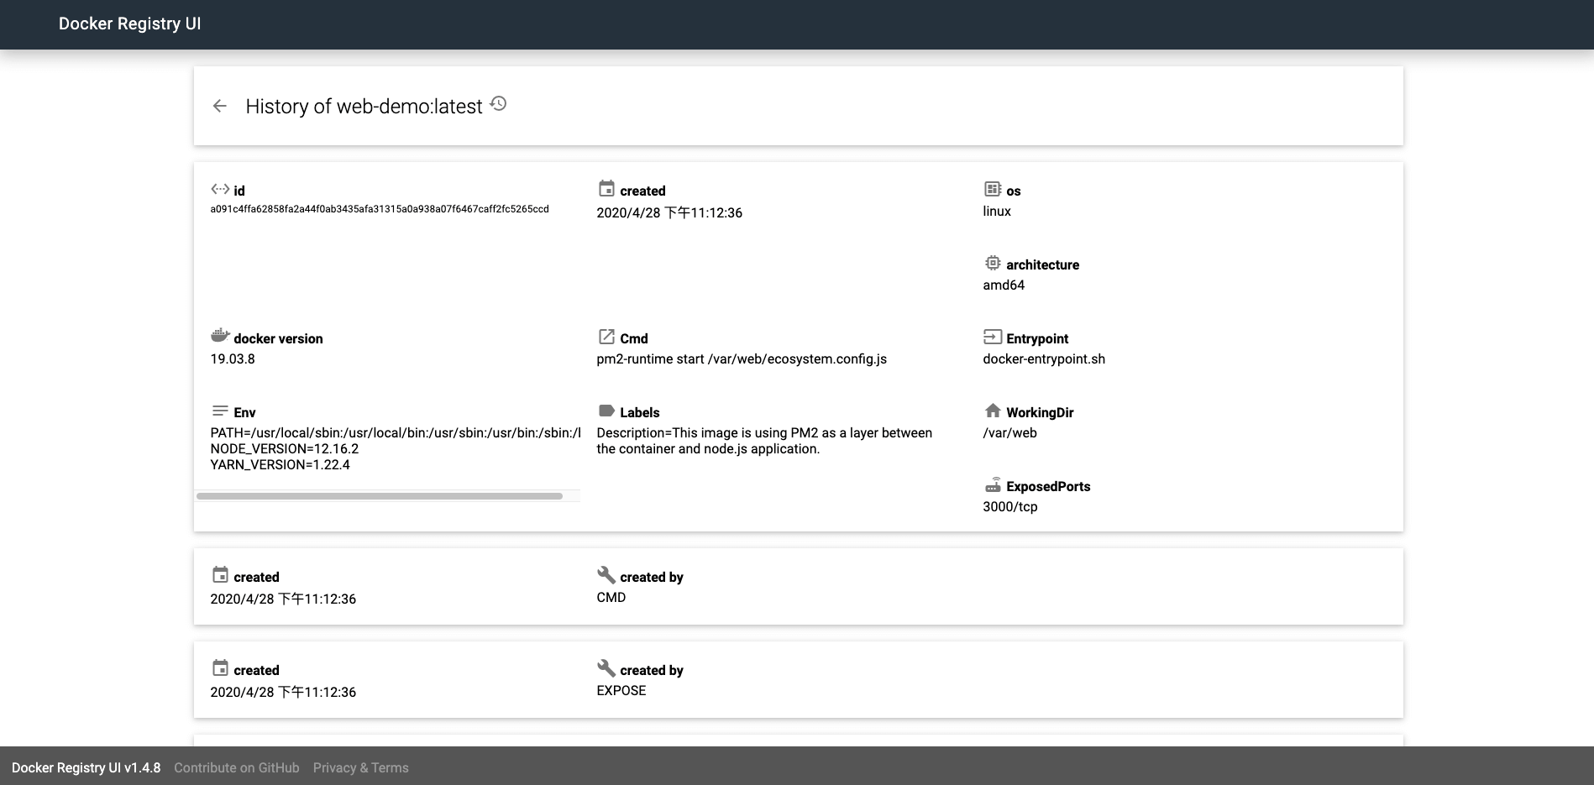This screenshot has width=1594, height=785.
Task: Click the image id hash text
Action: 380,209
